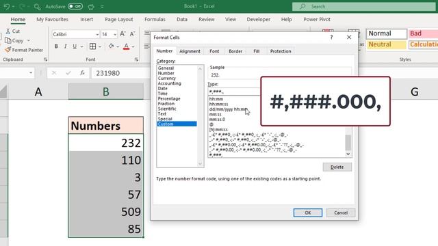Open the Formulas ribbon tab

pos(155,19)
